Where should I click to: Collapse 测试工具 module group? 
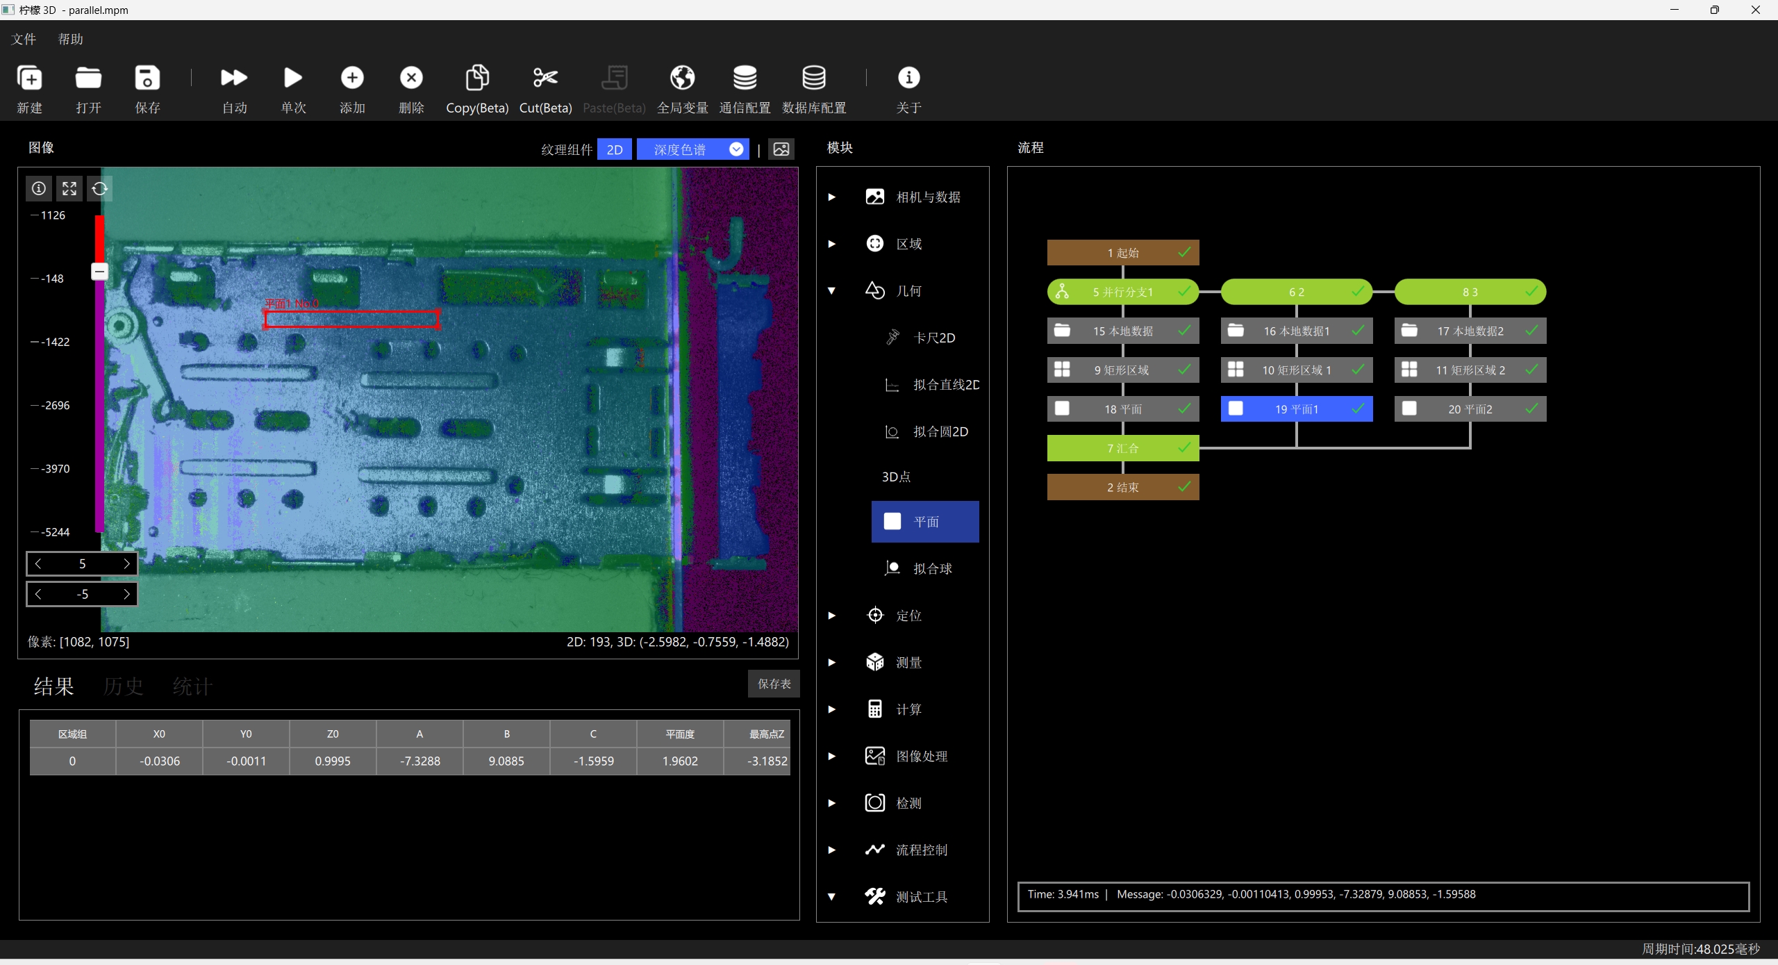tap(832, 897)
